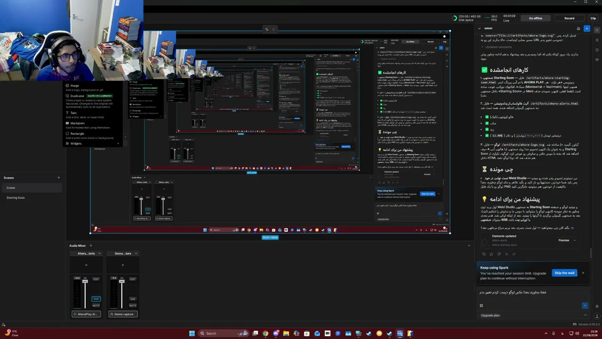Screen dimensions: 602x339
Task: Select the Game capture audio source button
Action: pos(123,314)
